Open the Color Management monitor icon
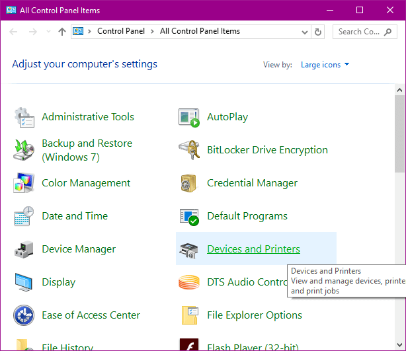The height and width of the screenshot is (351, 406). pos(24,183)
